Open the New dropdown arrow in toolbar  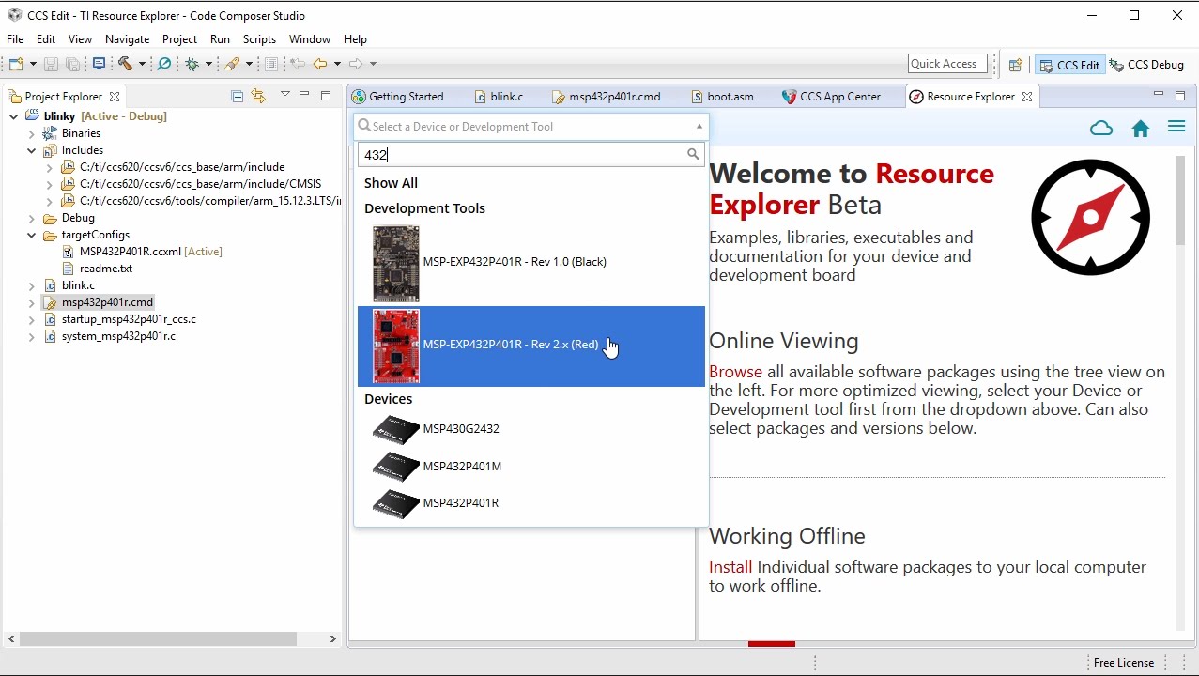33,64
